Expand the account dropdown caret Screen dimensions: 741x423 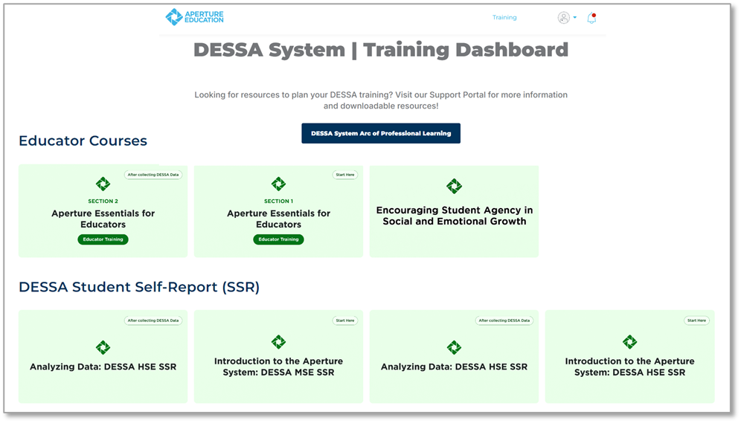click(574, 17)
